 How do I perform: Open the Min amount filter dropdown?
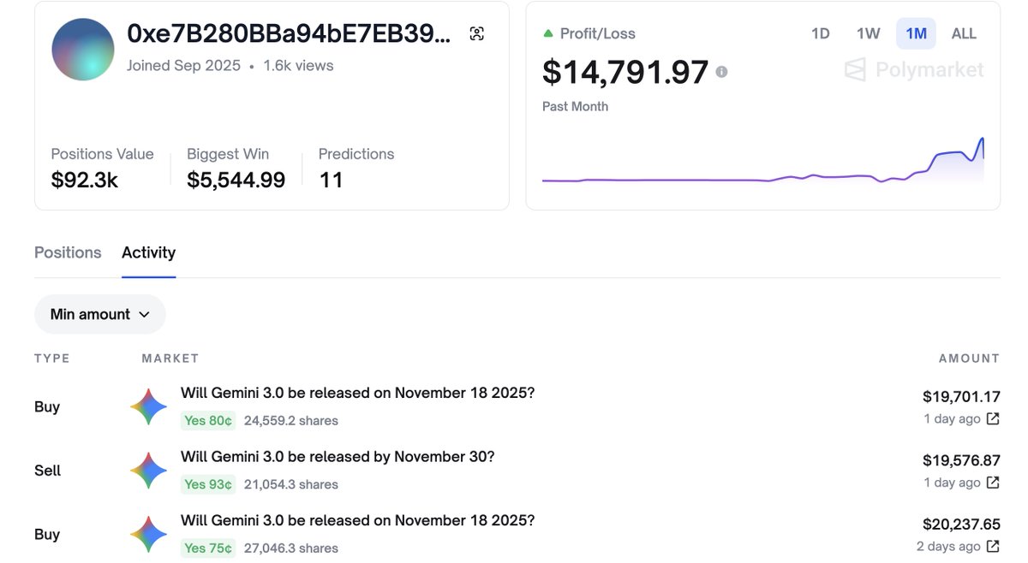point(99,314)
